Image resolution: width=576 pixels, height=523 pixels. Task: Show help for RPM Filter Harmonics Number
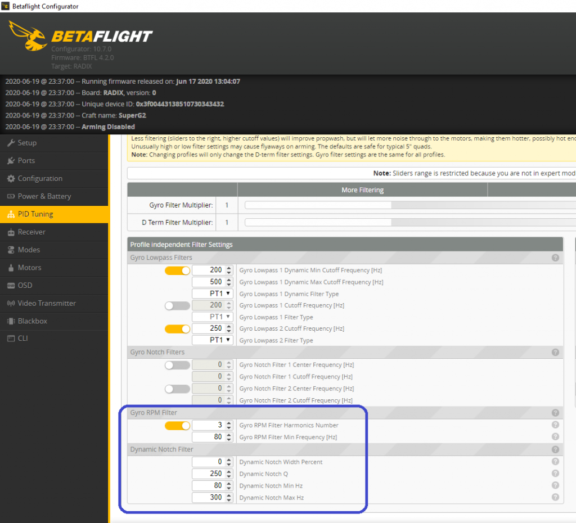pos(555,425)
